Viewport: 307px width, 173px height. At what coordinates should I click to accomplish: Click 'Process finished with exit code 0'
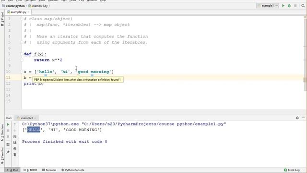[65, 142]
